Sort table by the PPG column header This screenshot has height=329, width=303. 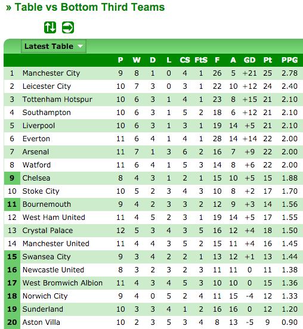click(289, 60)
